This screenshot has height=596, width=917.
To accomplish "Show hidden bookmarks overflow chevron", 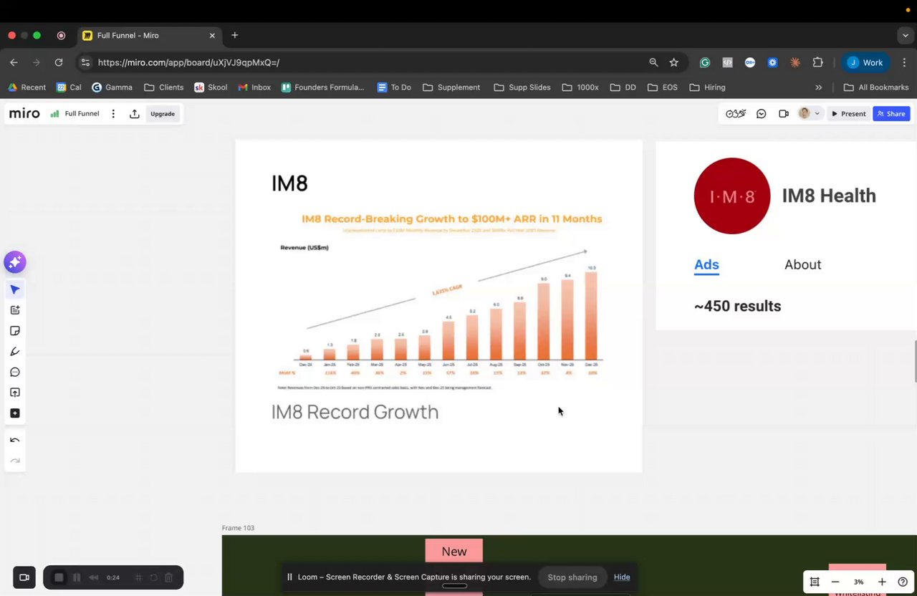I will pos(819,87).
